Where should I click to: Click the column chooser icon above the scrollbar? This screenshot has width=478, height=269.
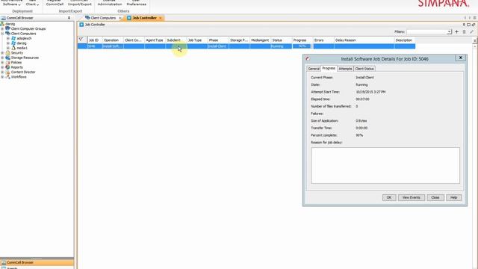pos(475,40)
